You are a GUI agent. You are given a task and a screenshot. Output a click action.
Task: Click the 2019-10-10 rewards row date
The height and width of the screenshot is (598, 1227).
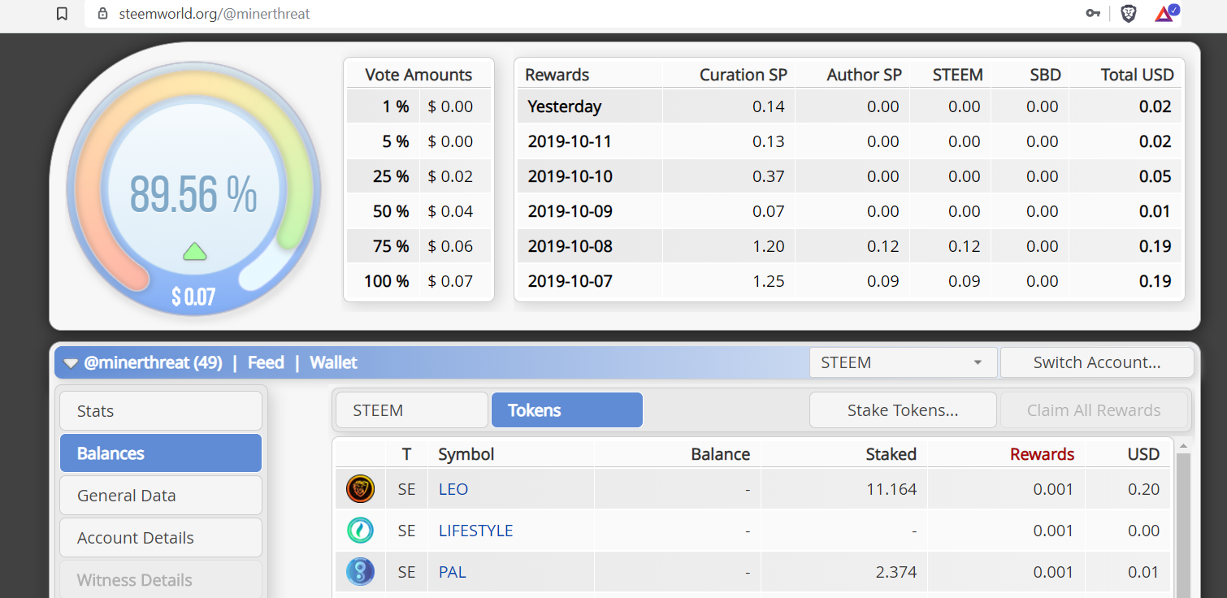click(x=570, y=176)
